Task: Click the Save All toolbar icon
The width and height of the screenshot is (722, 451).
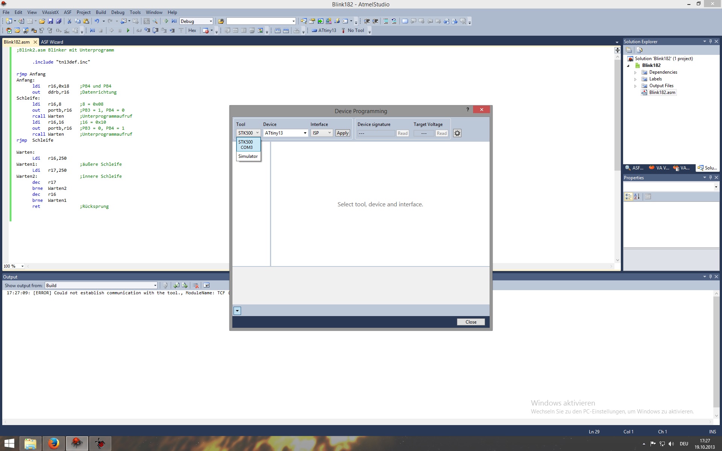Action: [x=59, y=21]
